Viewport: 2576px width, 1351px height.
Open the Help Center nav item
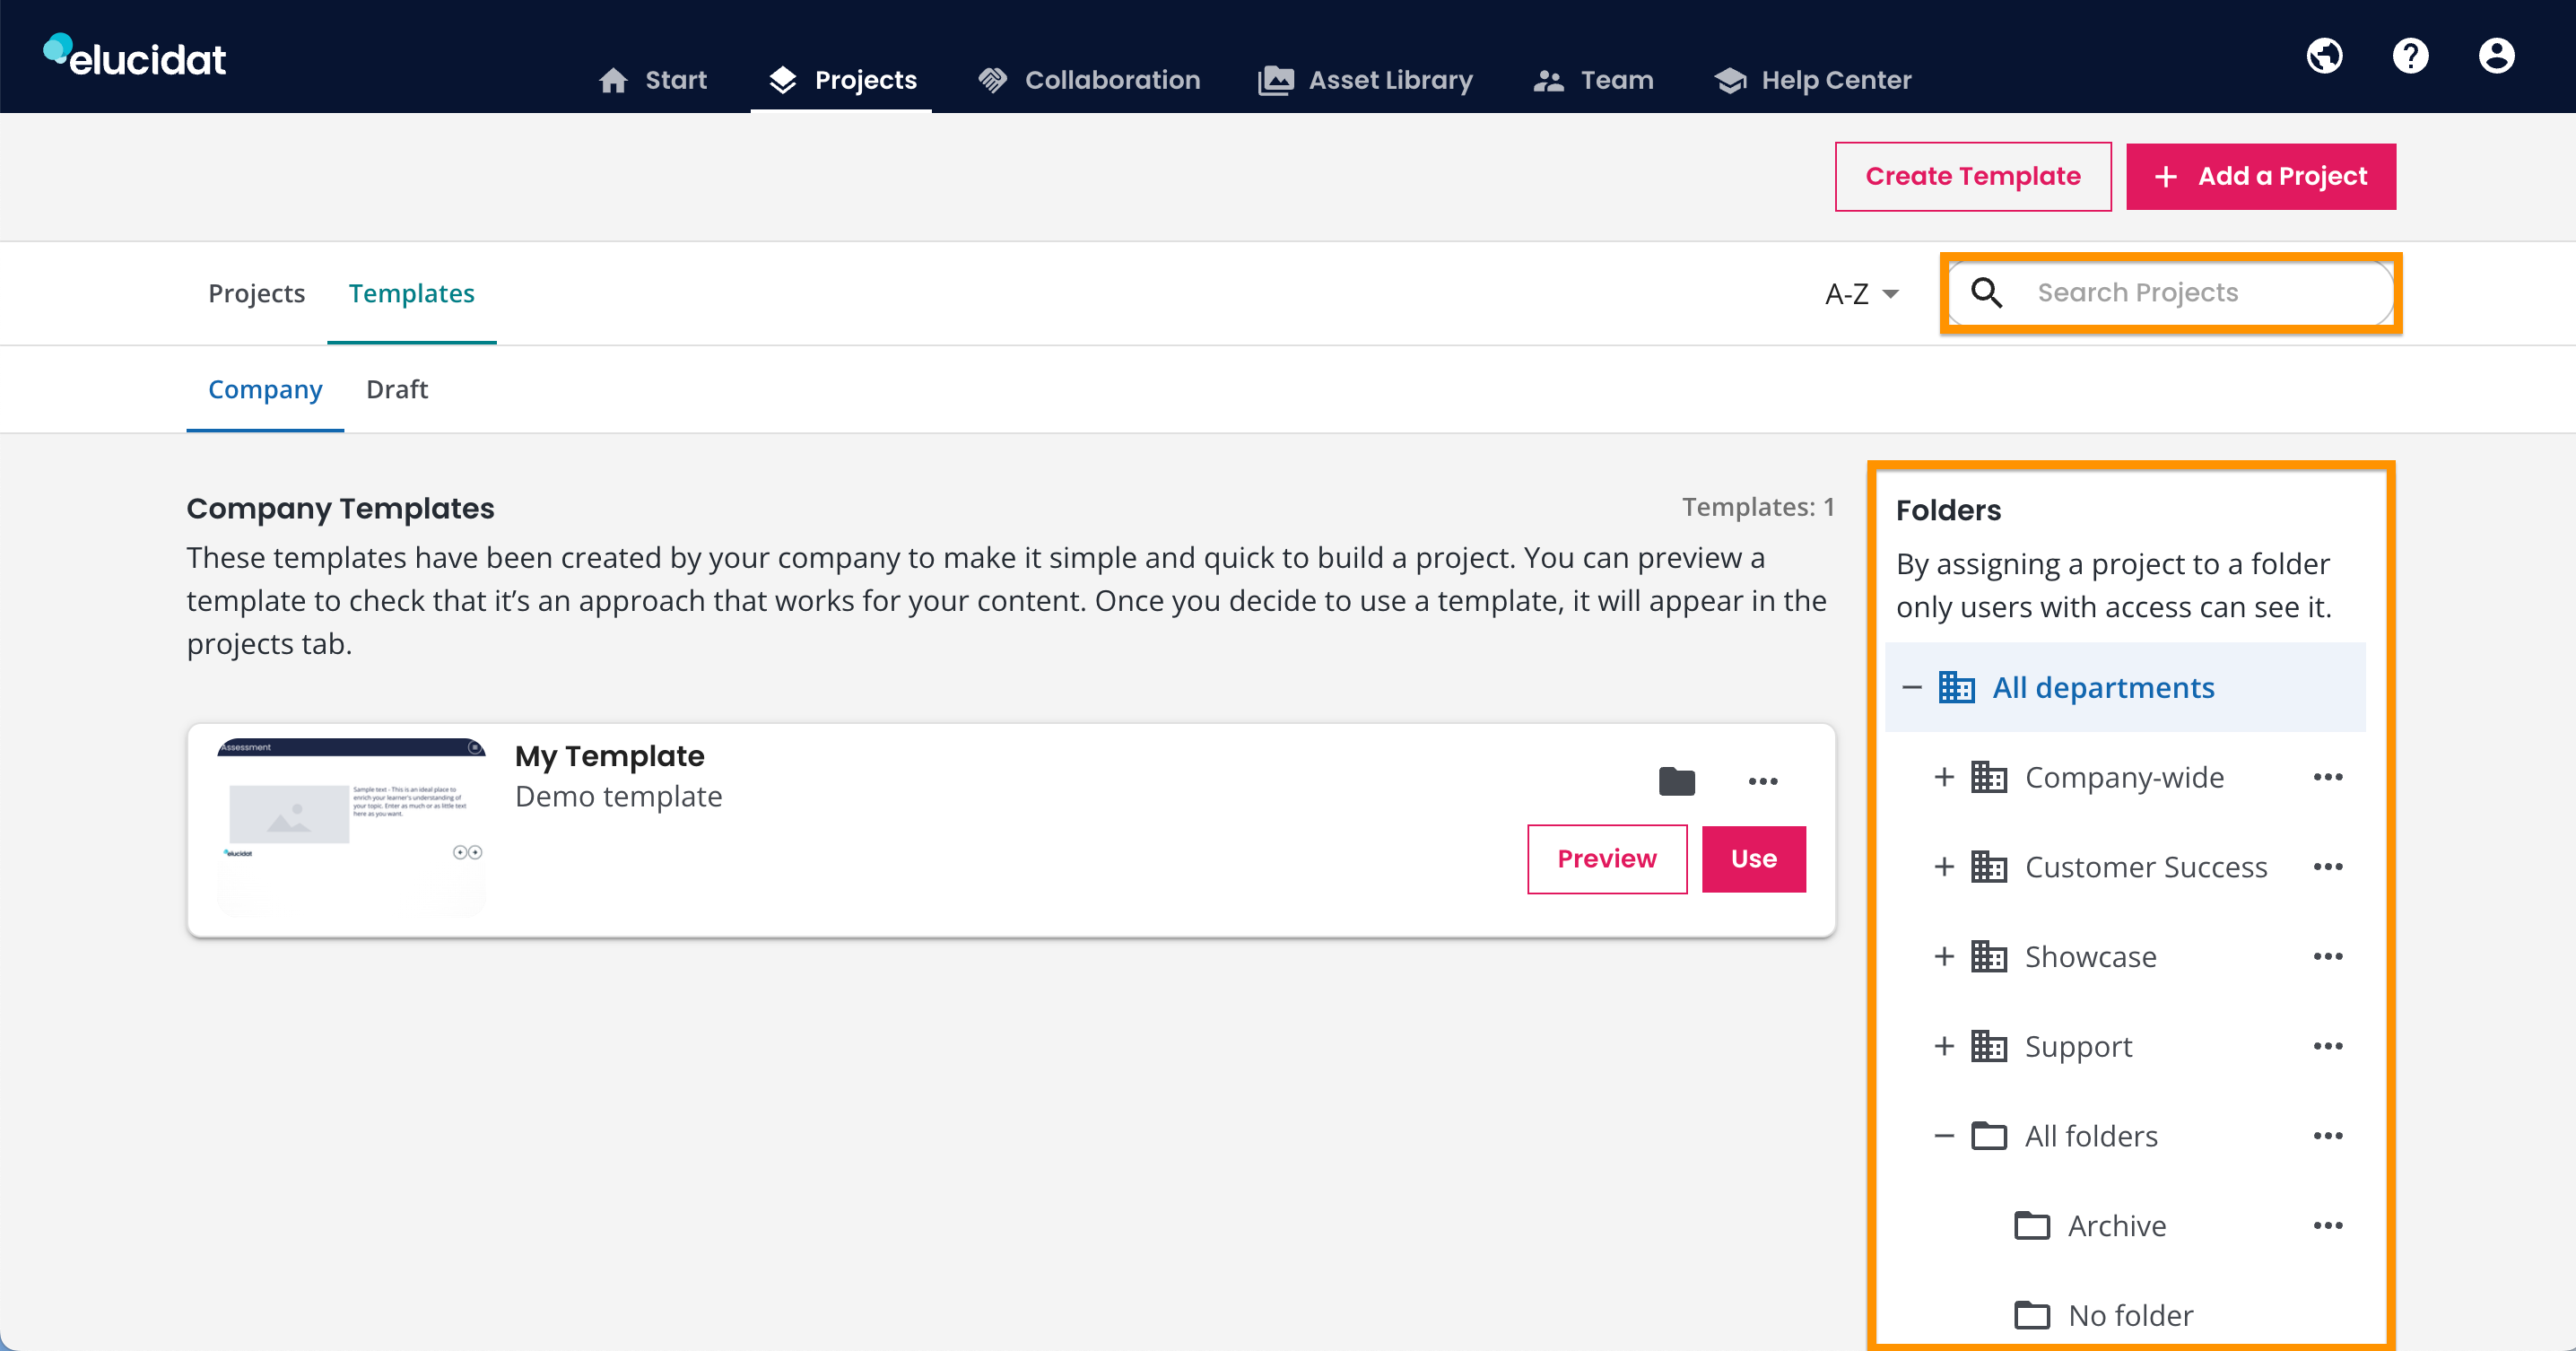1812,80
